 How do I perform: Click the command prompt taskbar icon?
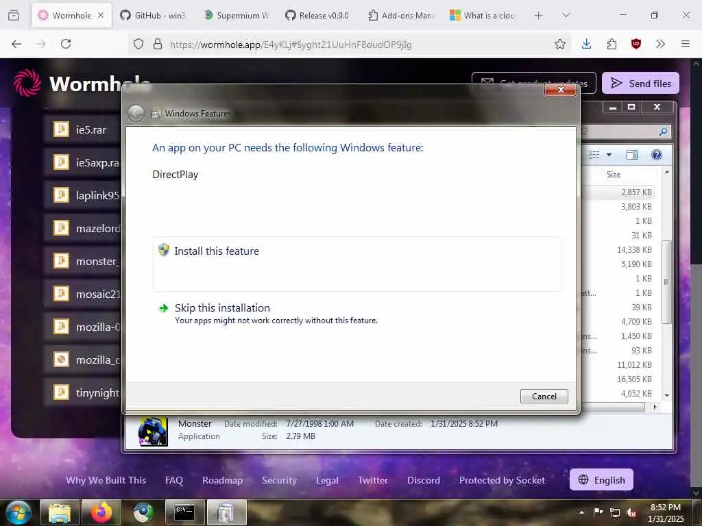[185, 512]
